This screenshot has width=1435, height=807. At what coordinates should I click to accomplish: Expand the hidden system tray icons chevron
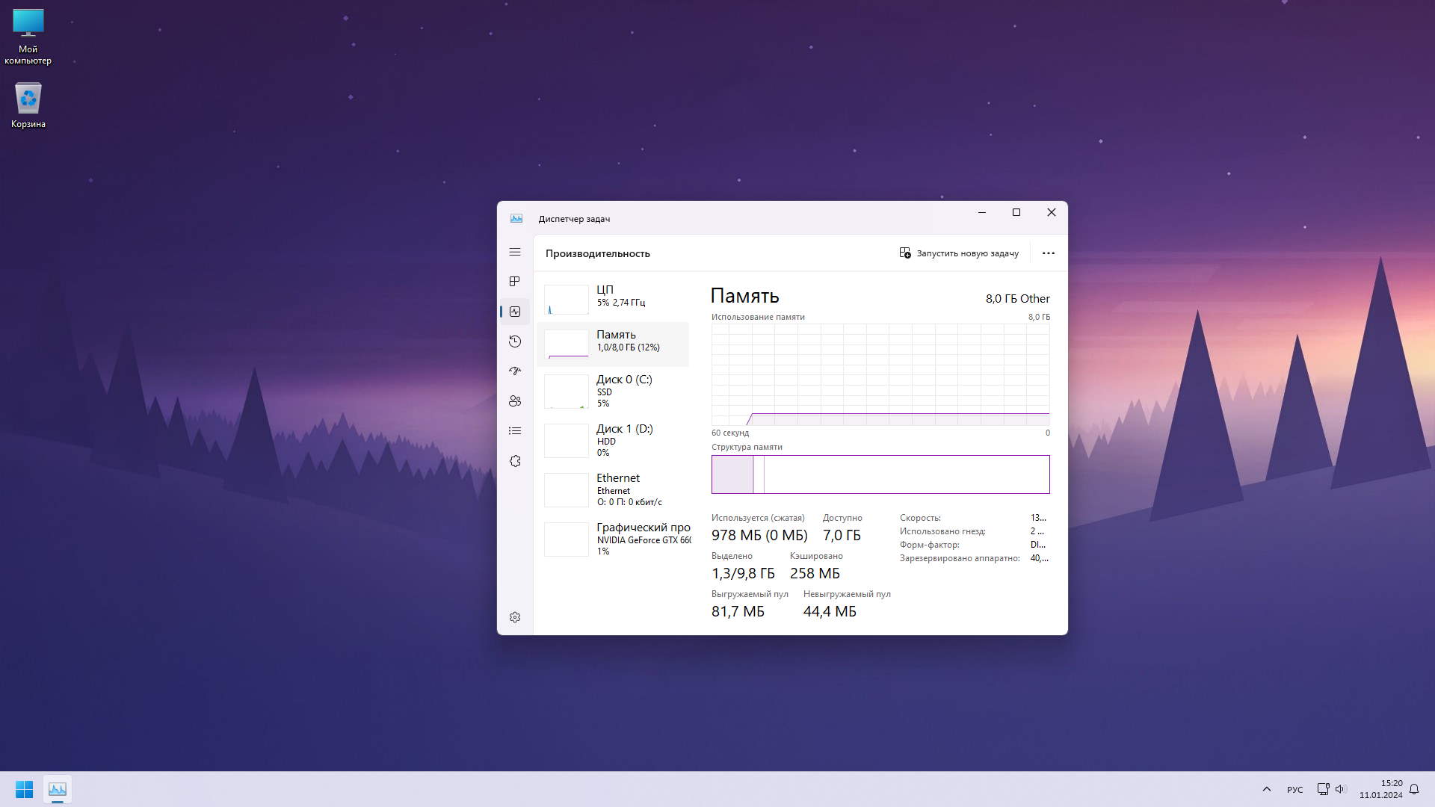point(1266,789)
